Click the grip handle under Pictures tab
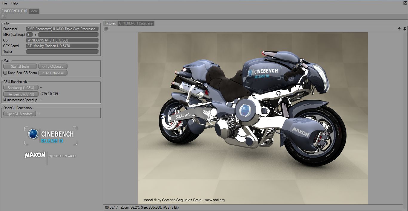Viewport: 408px width, 211px height. (106, 29)
